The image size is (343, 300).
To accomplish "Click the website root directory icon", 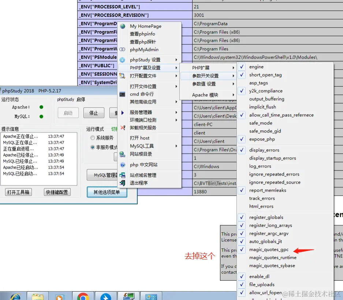I will (x=122, y=154).
